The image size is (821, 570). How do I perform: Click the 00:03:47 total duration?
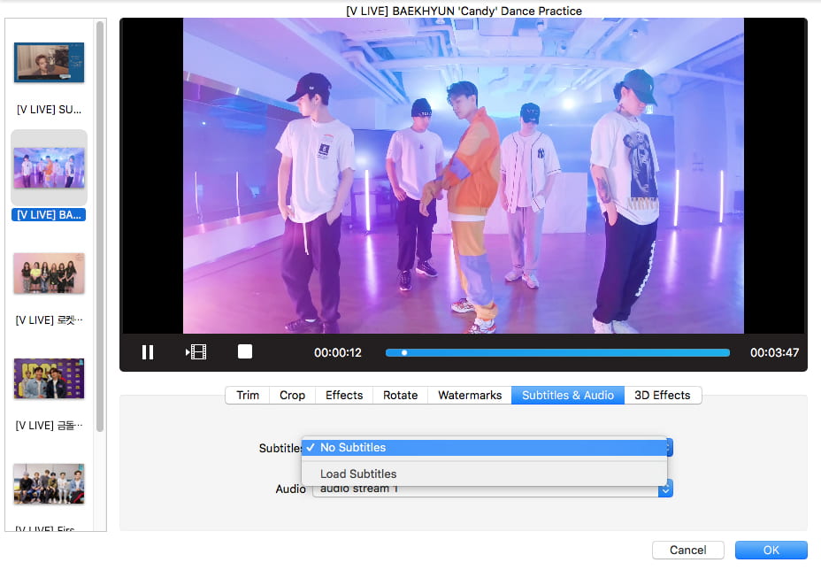[774, 352]
